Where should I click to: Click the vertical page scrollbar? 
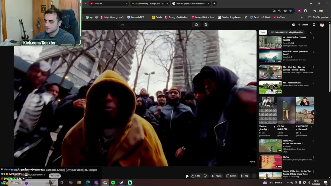pos(330,57)
